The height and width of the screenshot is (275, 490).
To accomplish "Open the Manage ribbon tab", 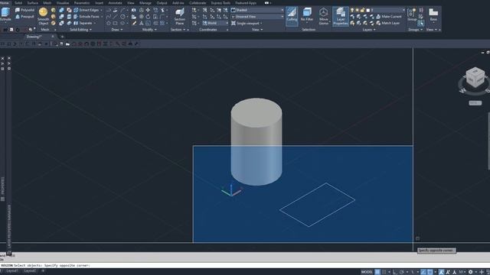I will 145,3.
